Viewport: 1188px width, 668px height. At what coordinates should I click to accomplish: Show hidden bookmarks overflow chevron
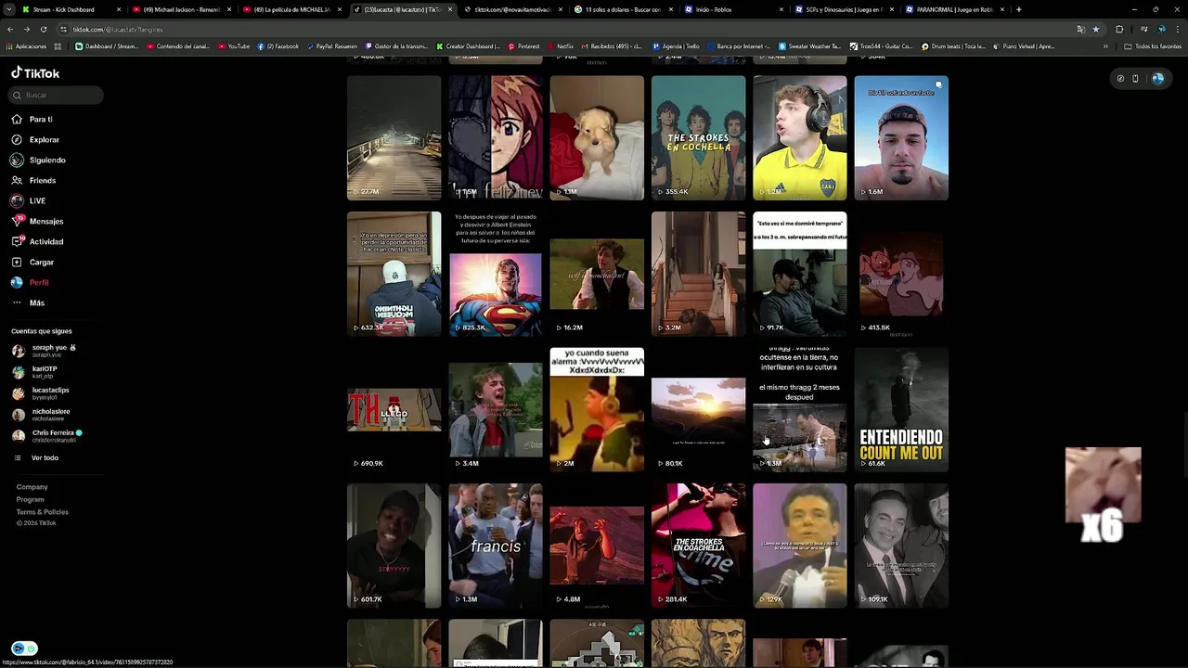click(x=1105, y=45)
